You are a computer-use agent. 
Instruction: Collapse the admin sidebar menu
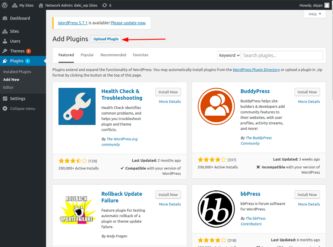click(x=22, y=109)
